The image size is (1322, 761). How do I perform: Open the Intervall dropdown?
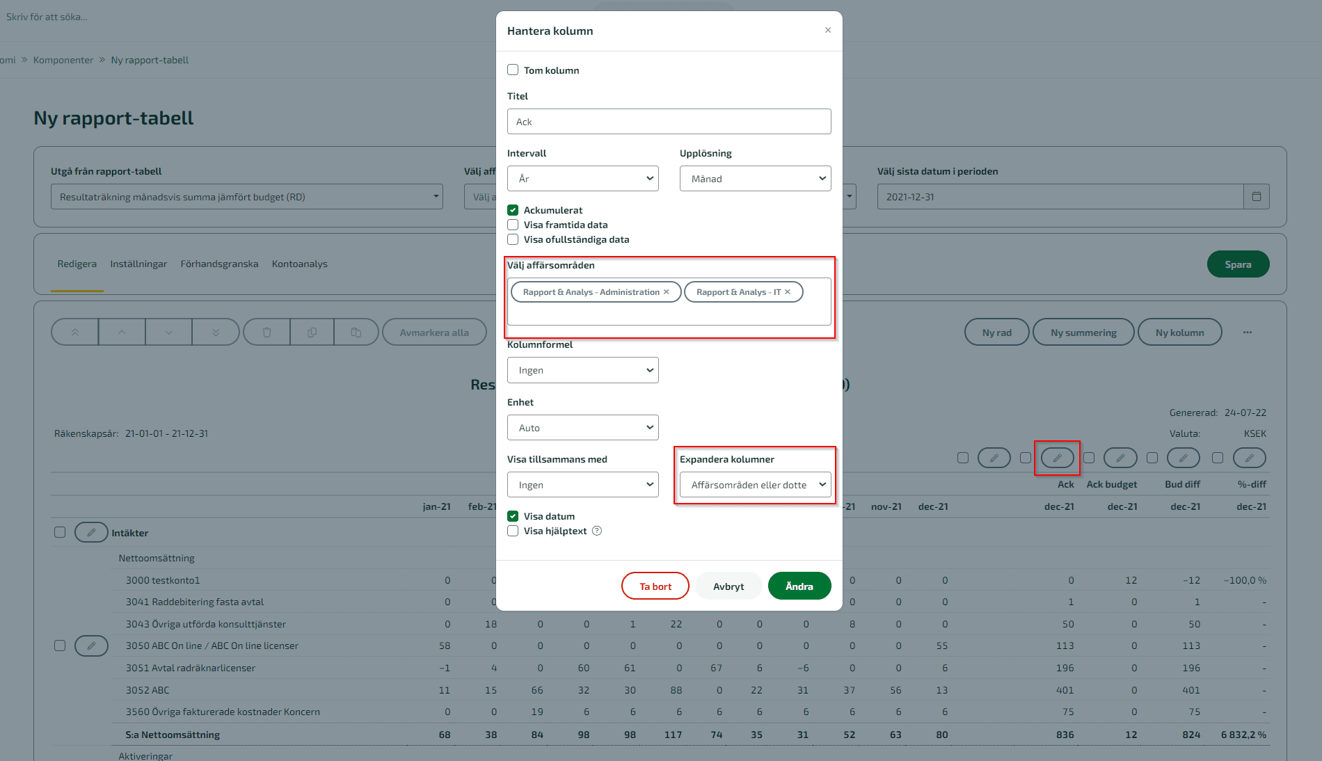pos(582,179)
